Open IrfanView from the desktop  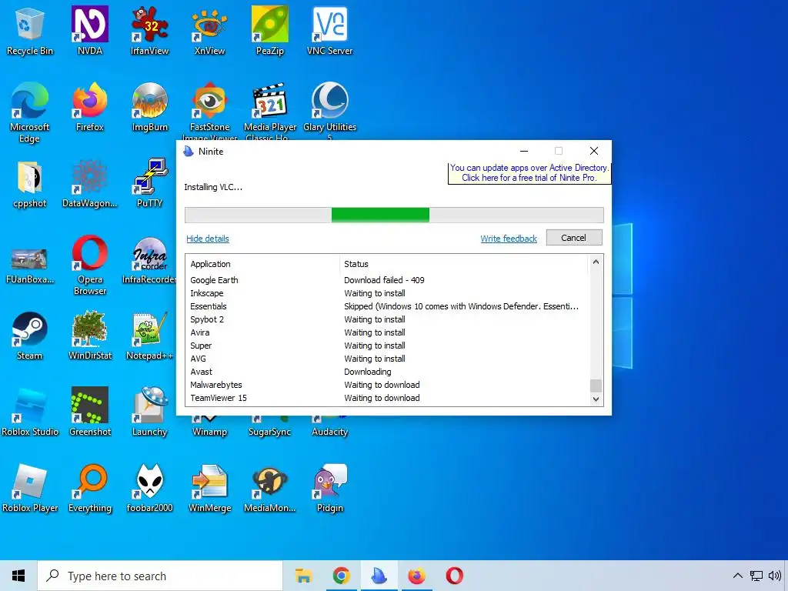click(150, 31)
